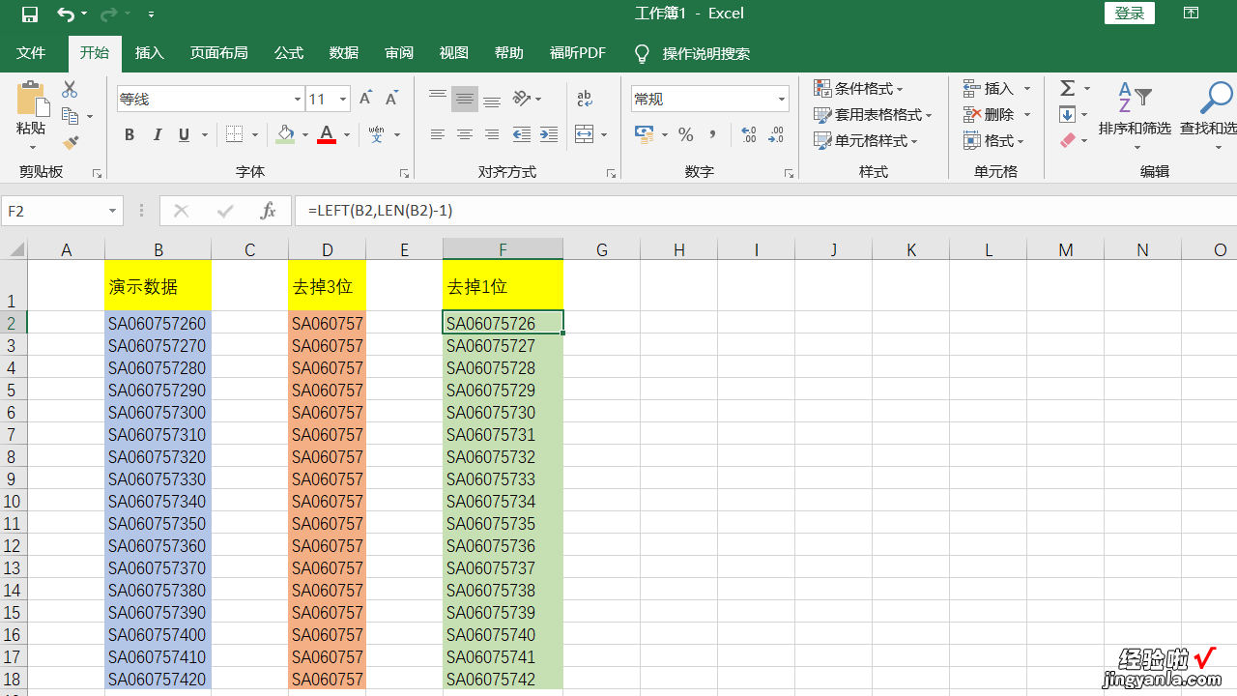Center text horizontally icon
This screenshot has height=696, width=1237.
(x=465, y=134)
